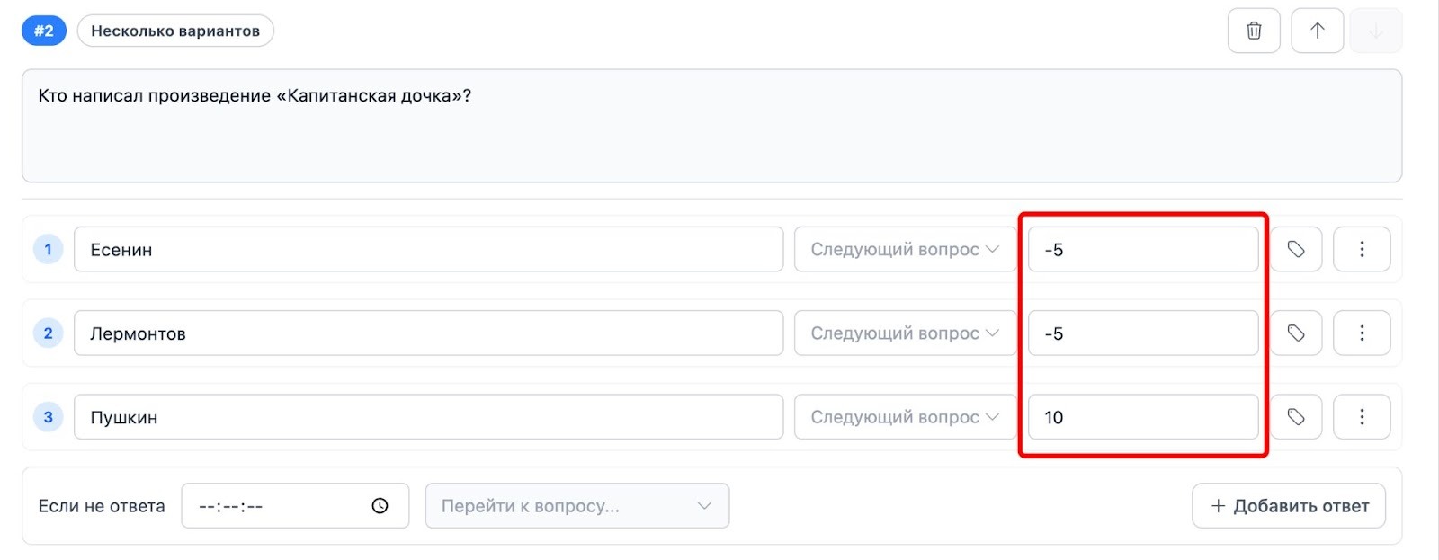Image resolution: width=1439 pixels, height=560 pixels.
Task: Click the tag icon for Пушкин answer
Action: coord(1295,417)
